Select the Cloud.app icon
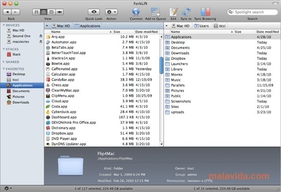 (x=48, y=101)
